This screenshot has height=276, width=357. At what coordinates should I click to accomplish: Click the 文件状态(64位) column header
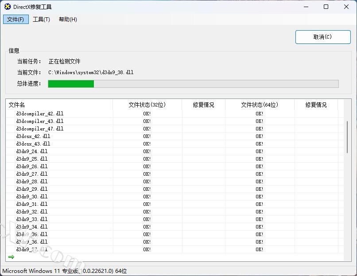(260, 105)
